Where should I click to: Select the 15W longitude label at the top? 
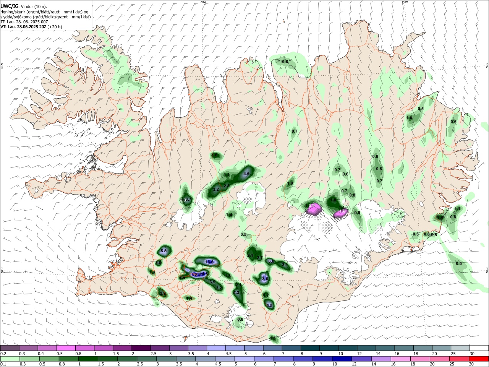[405, 2]
